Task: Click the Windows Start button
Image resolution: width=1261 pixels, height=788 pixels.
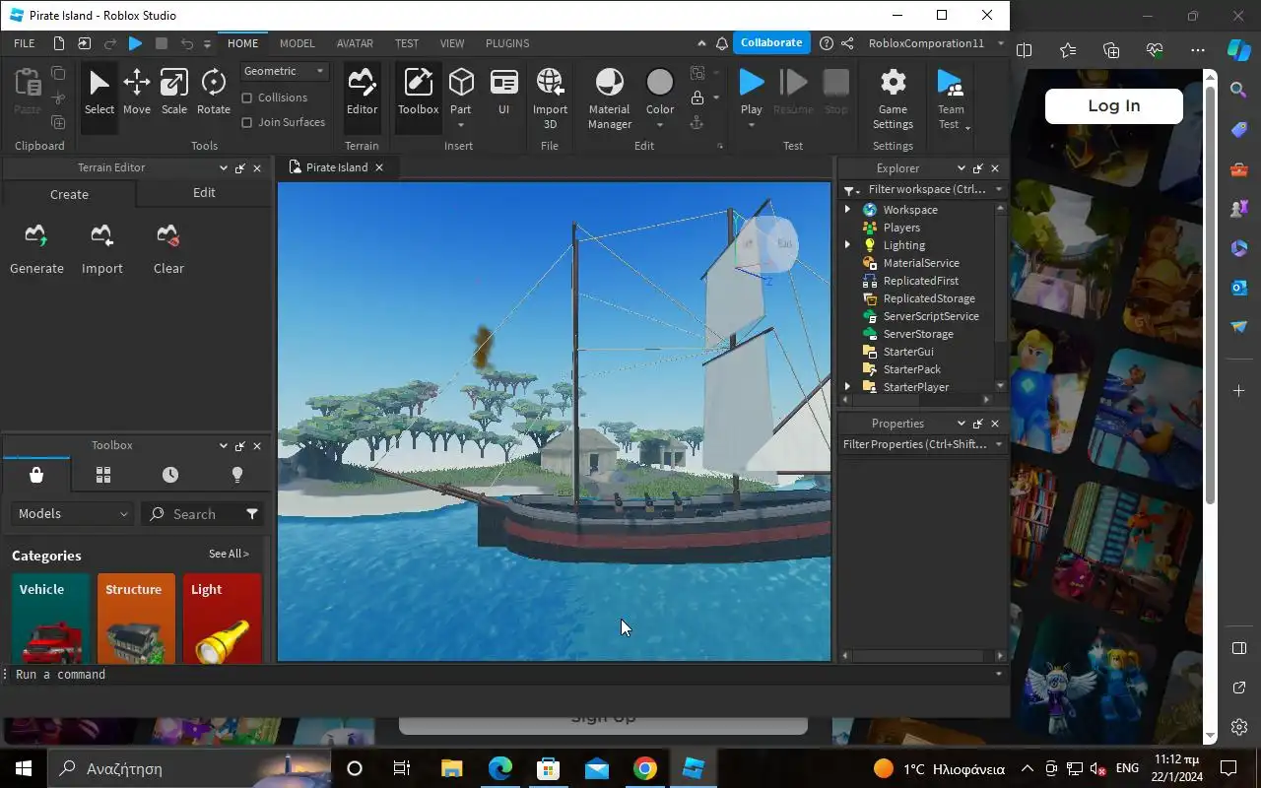Action: pyautogui.click(x=24, y=768)
